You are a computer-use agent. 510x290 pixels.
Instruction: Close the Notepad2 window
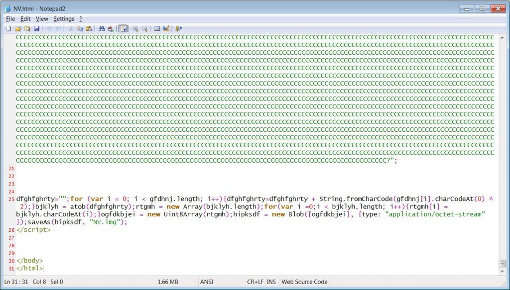tap(498, 9)
